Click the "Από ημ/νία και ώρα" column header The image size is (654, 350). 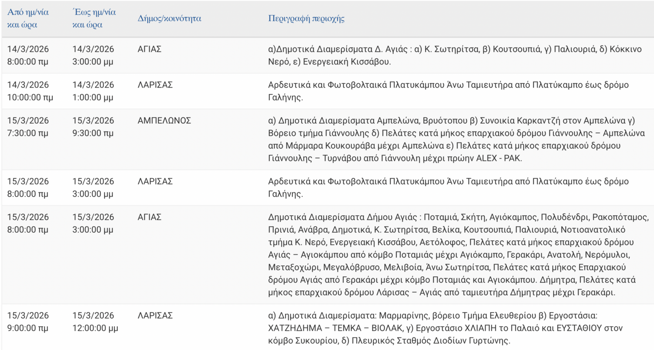coord(28,18)
